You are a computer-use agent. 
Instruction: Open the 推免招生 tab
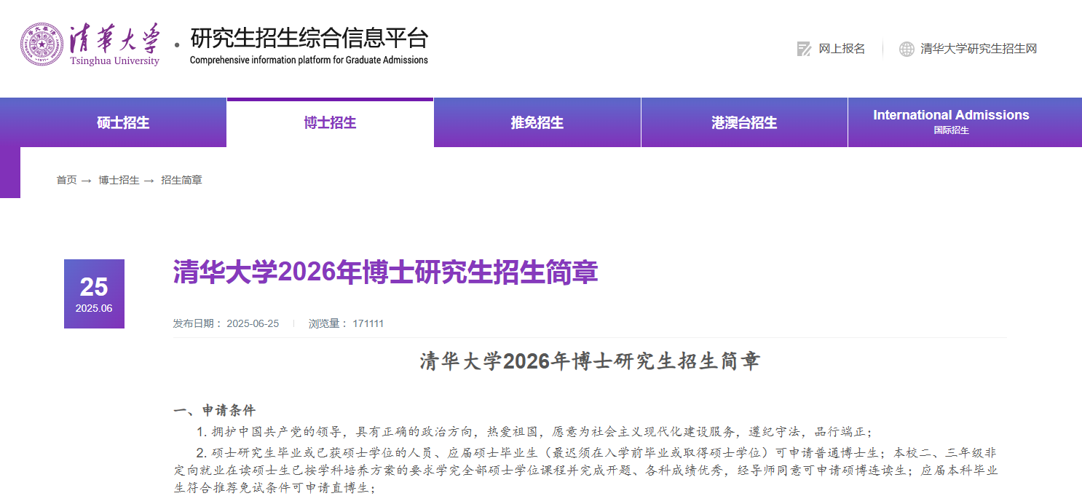pyautogui.click(x=537, y=122)
